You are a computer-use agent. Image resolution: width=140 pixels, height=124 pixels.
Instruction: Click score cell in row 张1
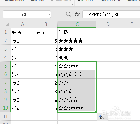click(46, 41)
